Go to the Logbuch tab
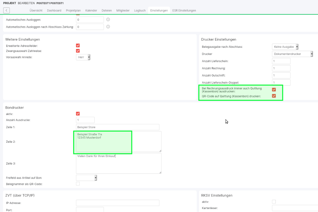318x212 pixels. 140,10
